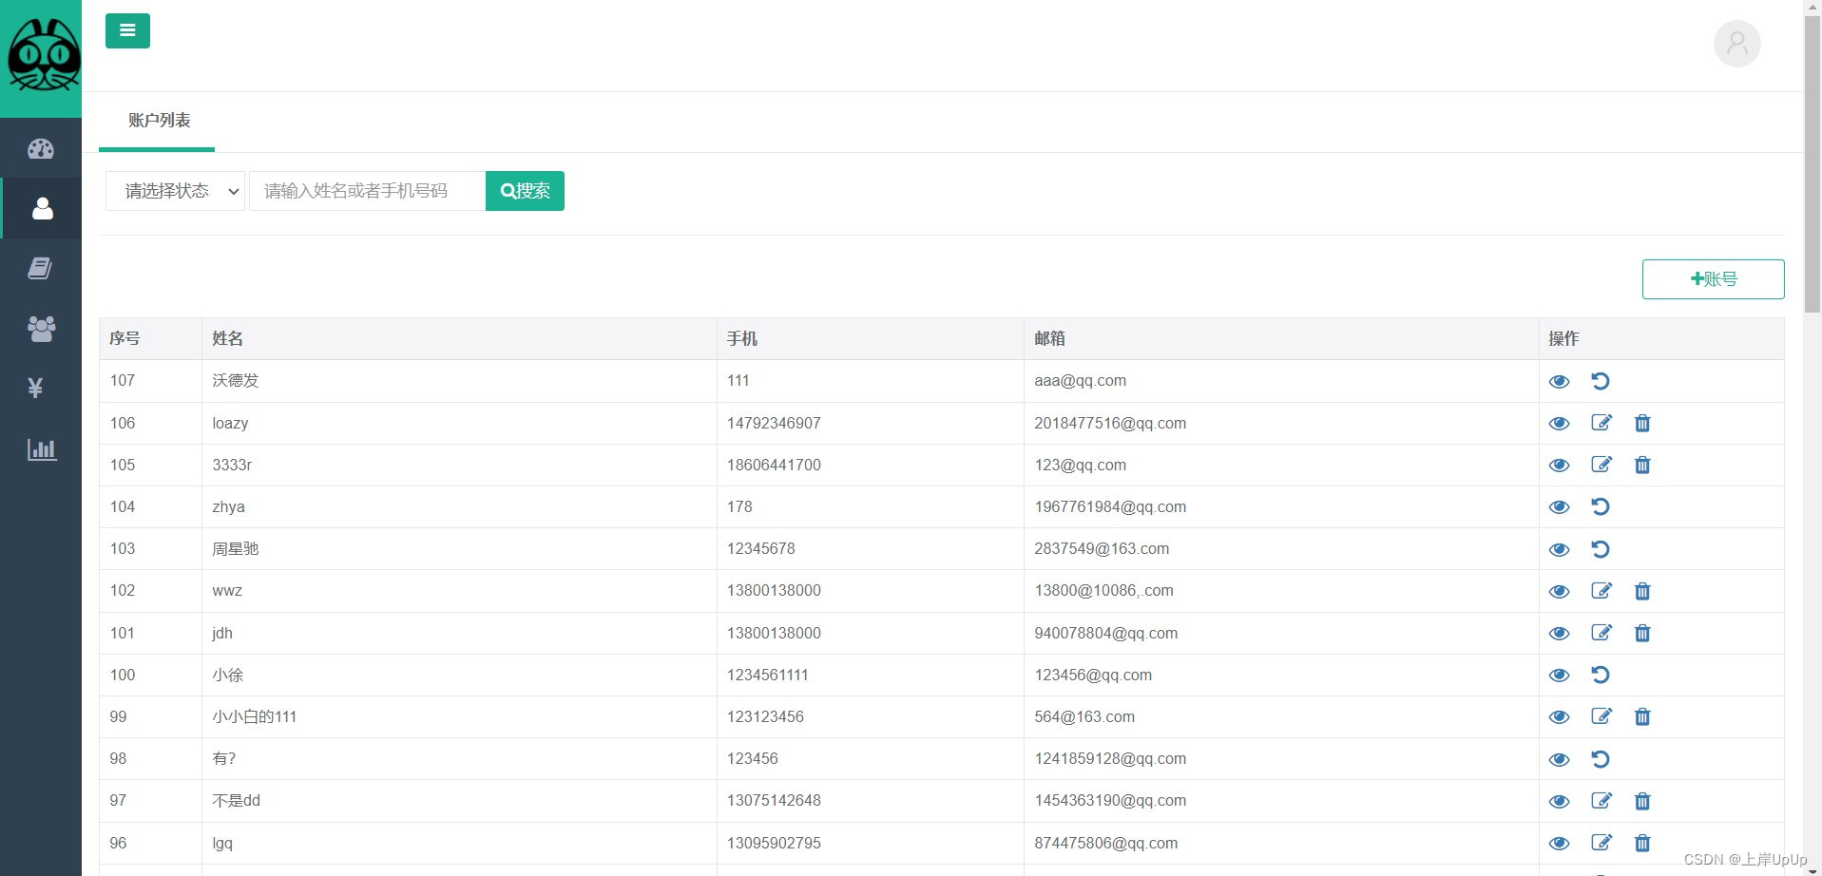Delete the 不是dd account
This screenshot has height=876, width=1822.
click(x=1642, y=801)
